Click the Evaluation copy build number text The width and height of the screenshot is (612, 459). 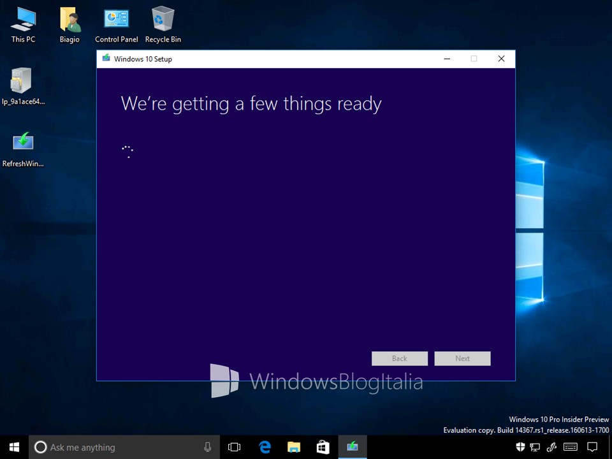(x=526, y=430)
